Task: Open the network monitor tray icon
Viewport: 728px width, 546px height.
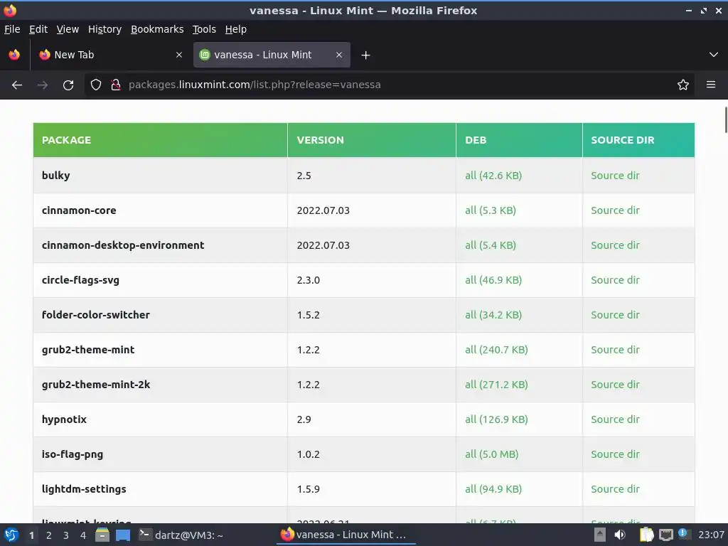Action: click(x=665, y=535)
